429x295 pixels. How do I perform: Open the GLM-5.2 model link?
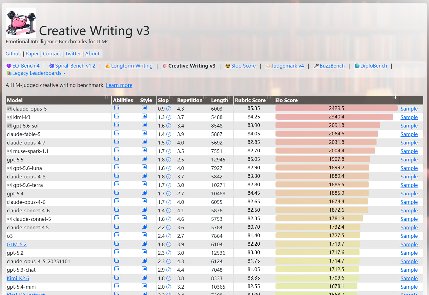tap(17, 244)
